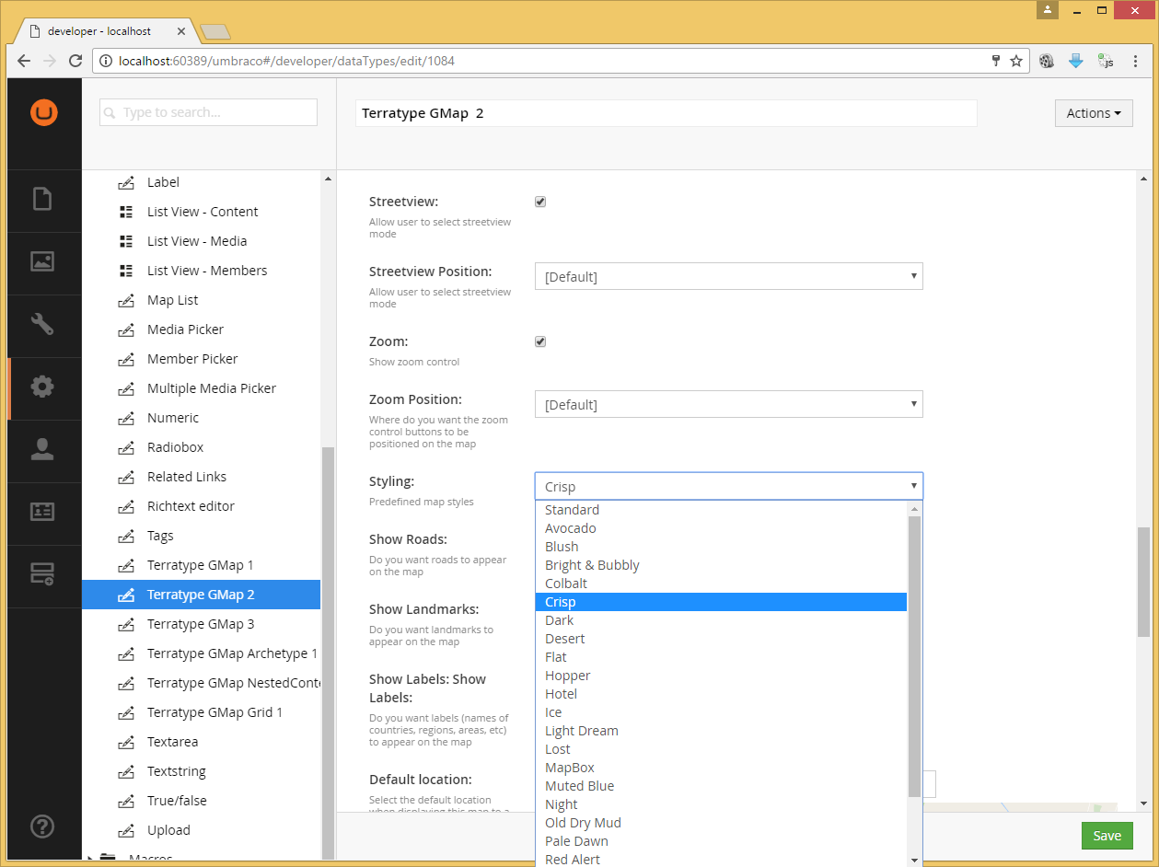
Task: Click the film reel extension icon
Action: 1047,62
